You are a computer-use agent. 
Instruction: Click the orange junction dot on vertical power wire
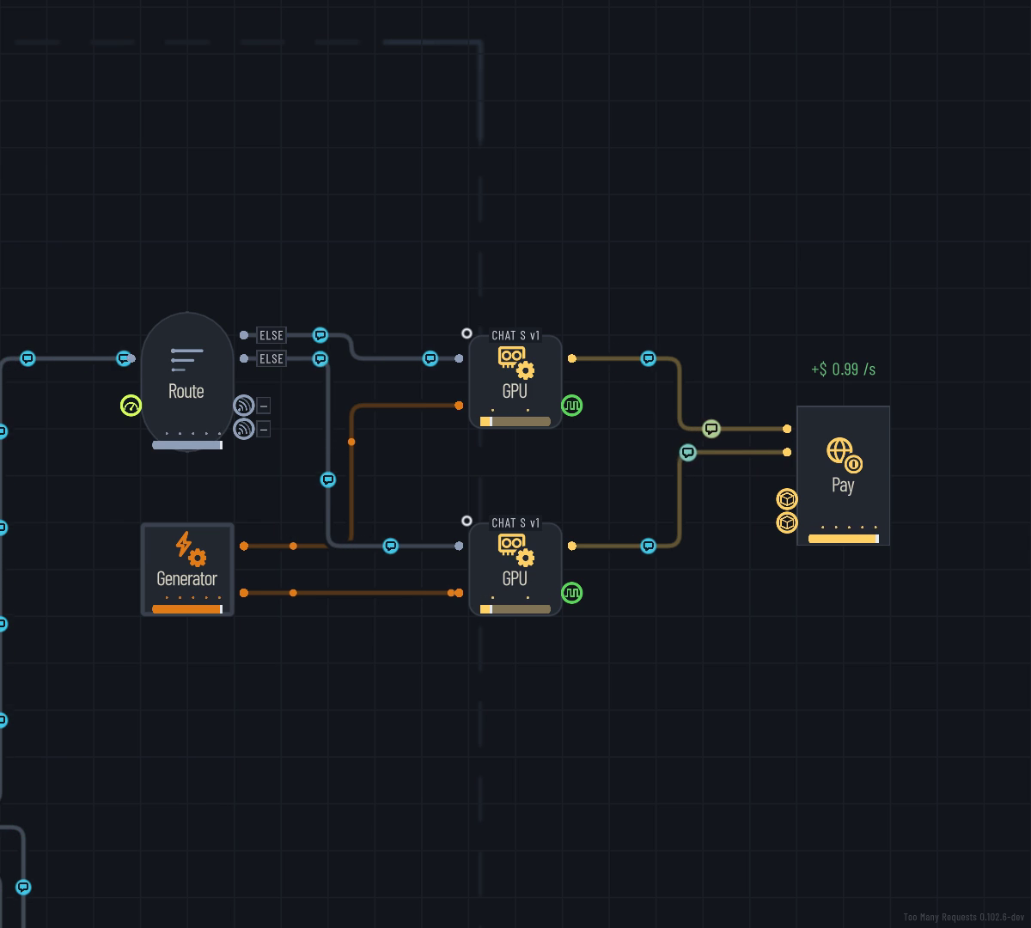(x=351, y=442)
